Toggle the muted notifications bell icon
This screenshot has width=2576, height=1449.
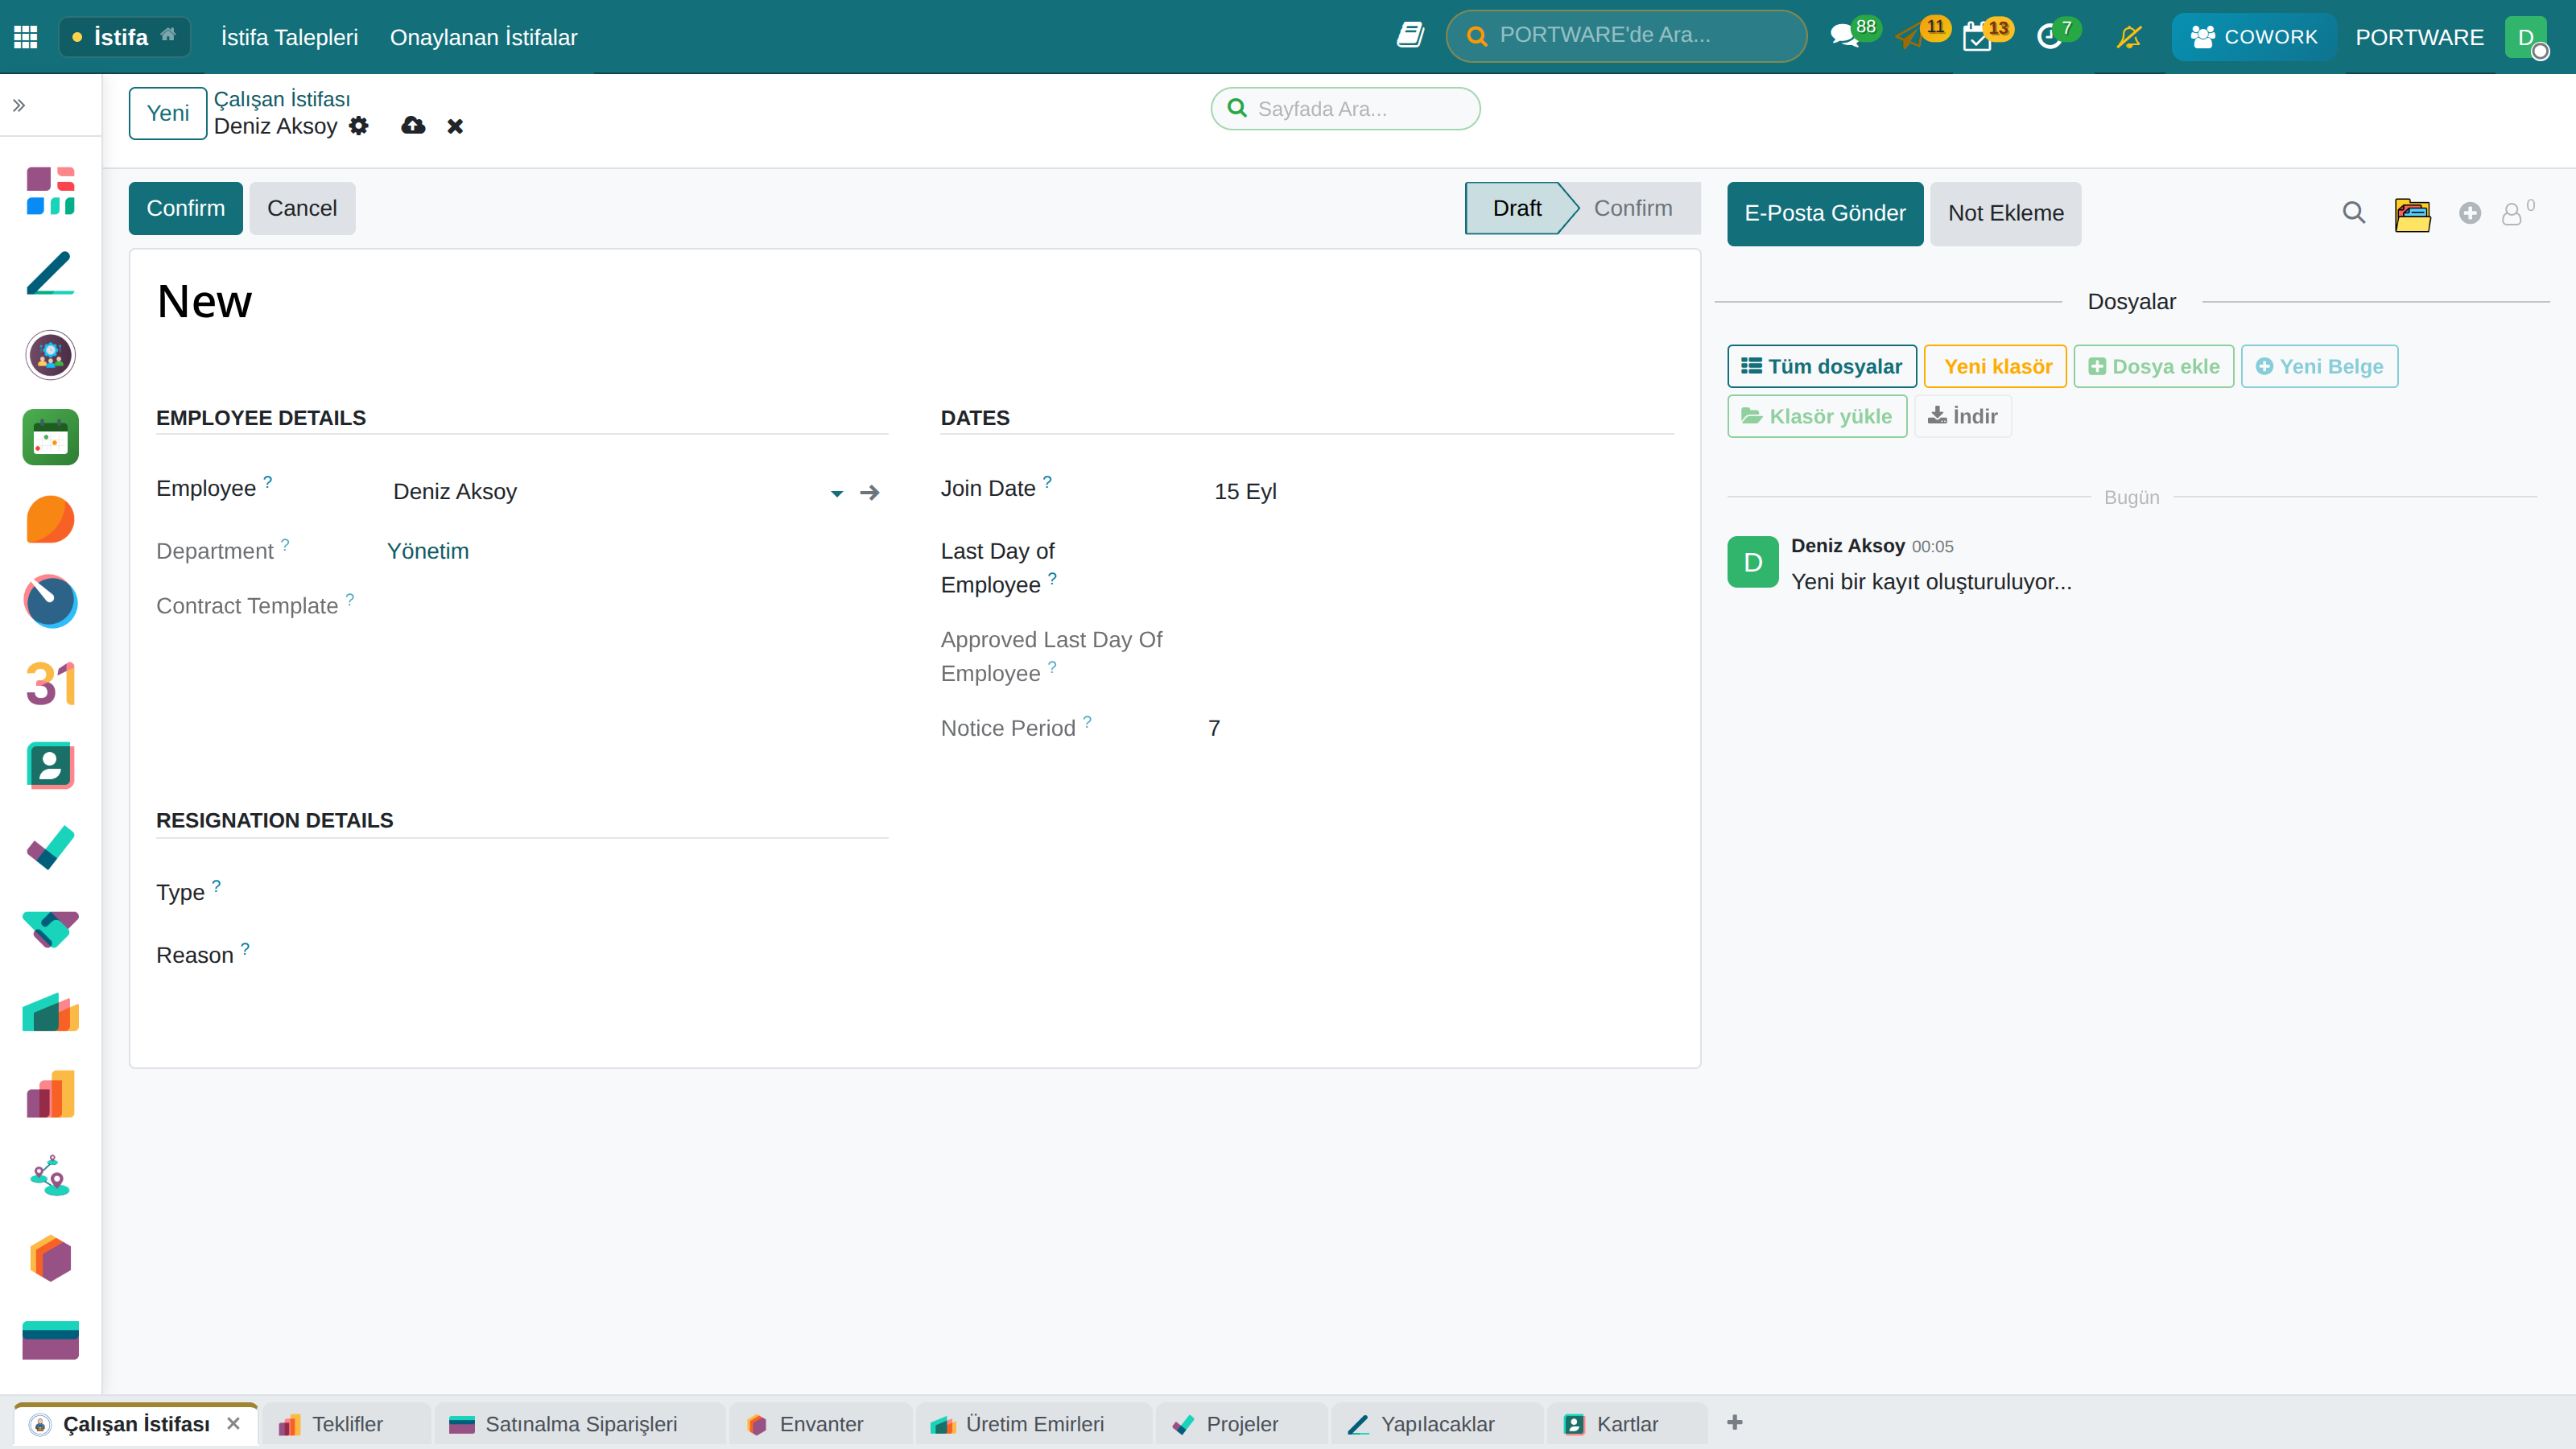pyautogui.click(x=2129, y=37)
